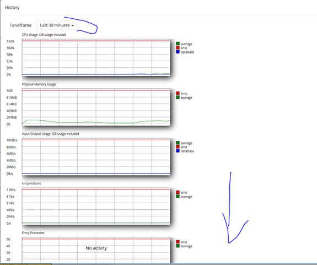Click the CPU Usage chart area
Screen dimensions: 317x265
(96, 58)
